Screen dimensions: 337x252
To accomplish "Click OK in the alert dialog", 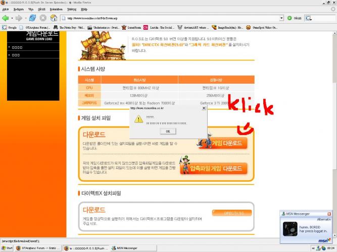I will 168,131.
